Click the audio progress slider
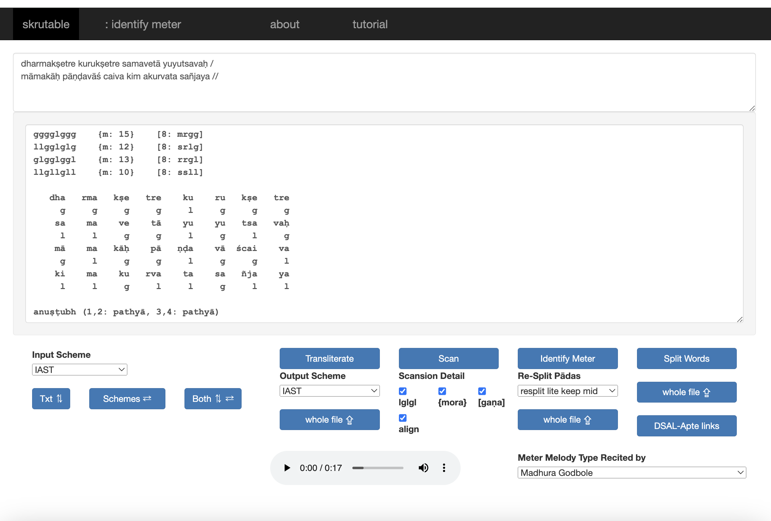Screen dimensions: 771x521 click(x=378, y=468)
